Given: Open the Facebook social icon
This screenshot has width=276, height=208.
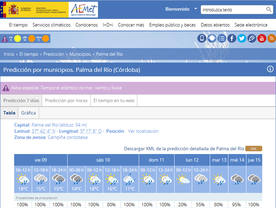Looking at the screenshot, I should 232,38.
